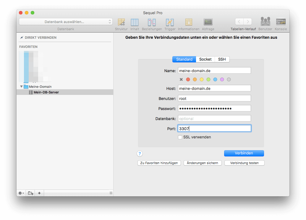This screenshot has width=306, height=220.
Task: Select the Meine-Domain folder row
Action: pos(65,86)
